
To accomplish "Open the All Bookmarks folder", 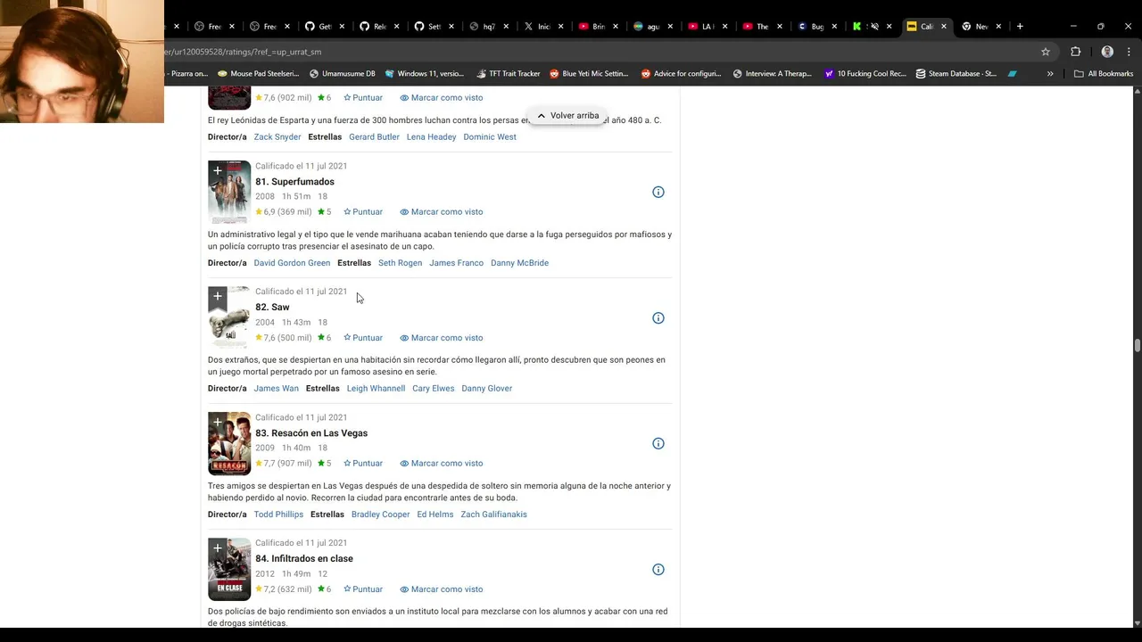I will (x=1104, y=74).
